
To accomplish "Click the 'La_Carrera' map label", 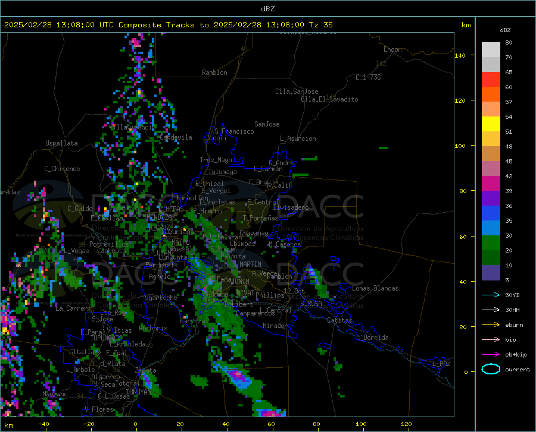I will coord(73,308).
